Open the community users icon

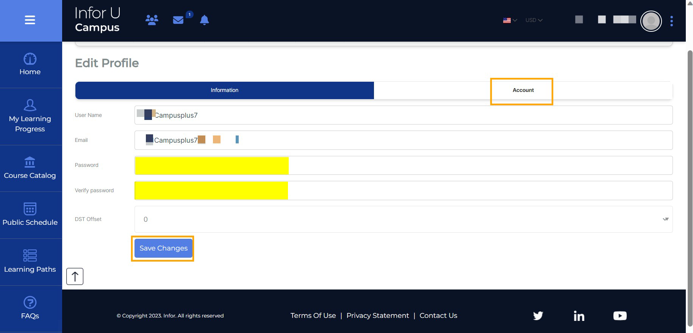point(152,20)
